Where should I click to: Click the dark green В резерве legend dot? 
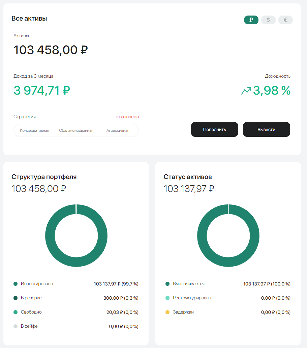click(15, 298)
